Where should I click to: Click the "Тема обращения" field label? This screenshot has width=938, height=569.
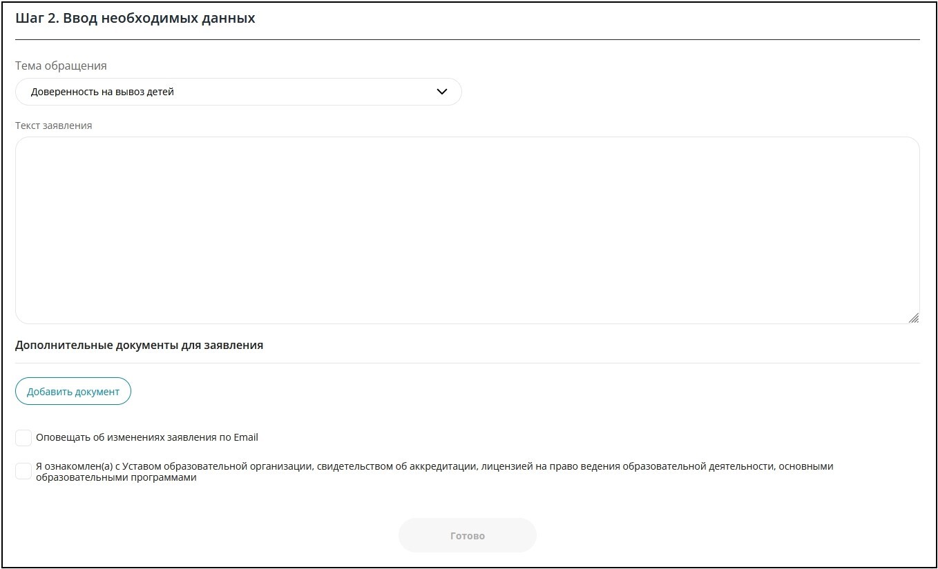pos(61,66)
